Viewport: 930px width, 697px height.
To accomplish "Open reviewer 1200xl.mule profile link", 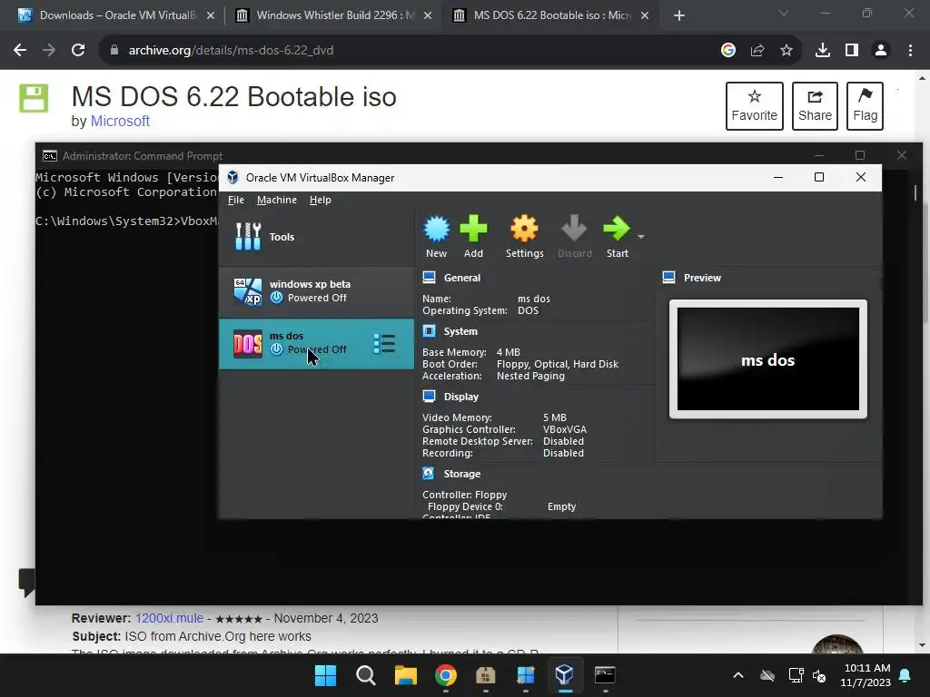I will 170,618.
